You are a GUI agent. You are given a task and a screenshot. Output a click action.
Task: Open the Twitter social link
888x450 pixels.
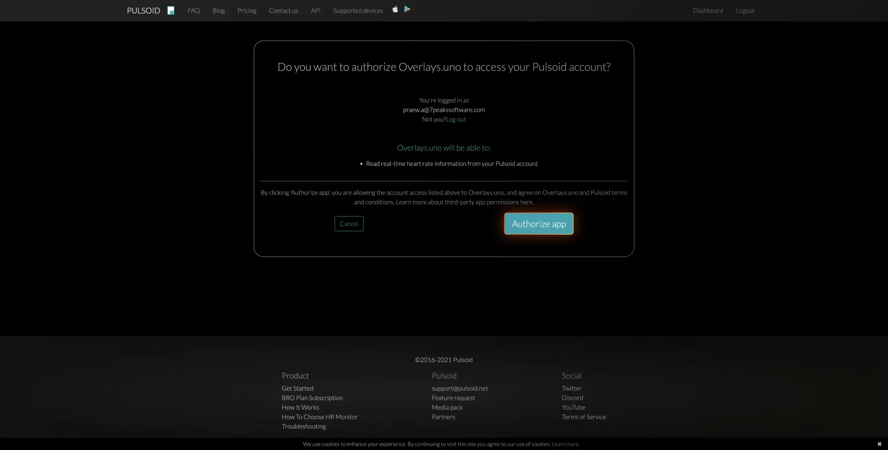572,389
